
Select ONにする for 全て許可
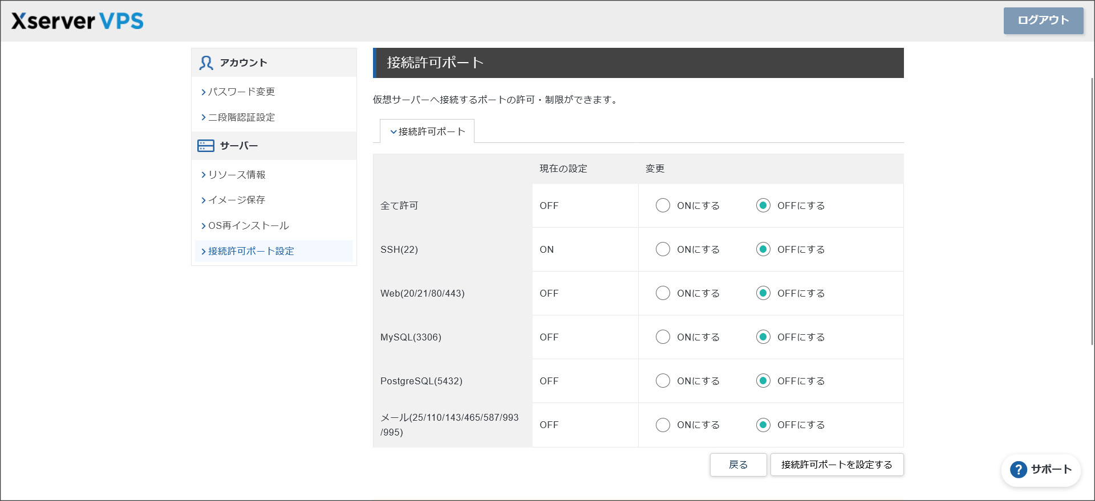[x=663, y=206]
